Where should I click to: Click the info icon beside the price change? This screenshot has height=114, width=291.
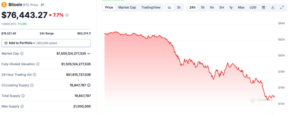[67, 15]
